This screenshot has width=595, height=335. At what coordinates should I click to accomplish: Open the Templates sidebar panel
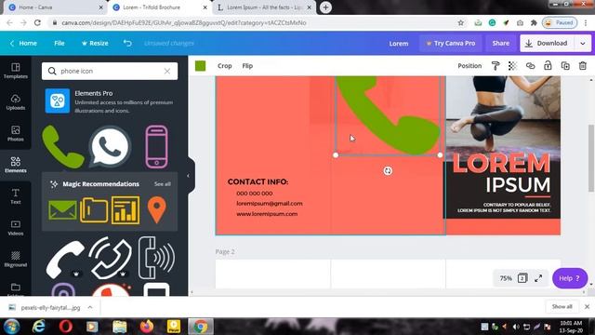[x=15, y=71]
